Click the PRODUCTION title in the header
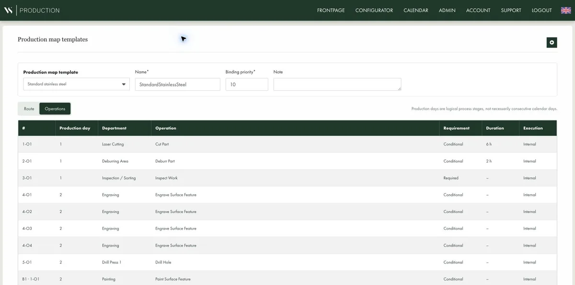 40,10
